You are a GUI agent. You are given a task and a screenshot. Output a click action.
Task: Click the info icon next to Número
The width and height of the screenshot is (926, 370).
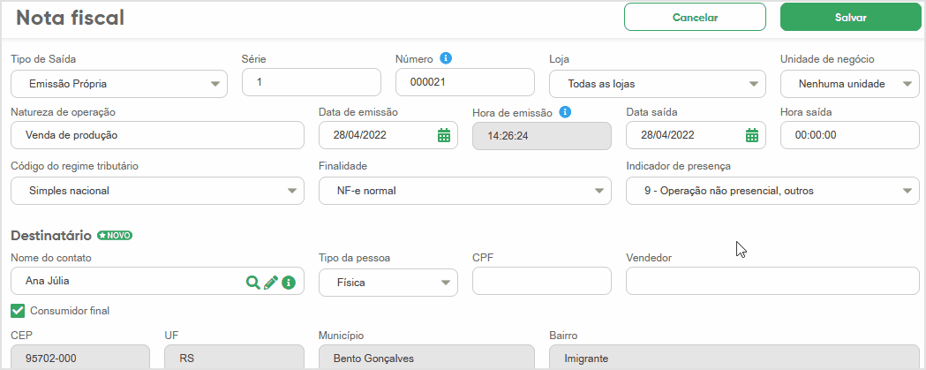(446, 59)
